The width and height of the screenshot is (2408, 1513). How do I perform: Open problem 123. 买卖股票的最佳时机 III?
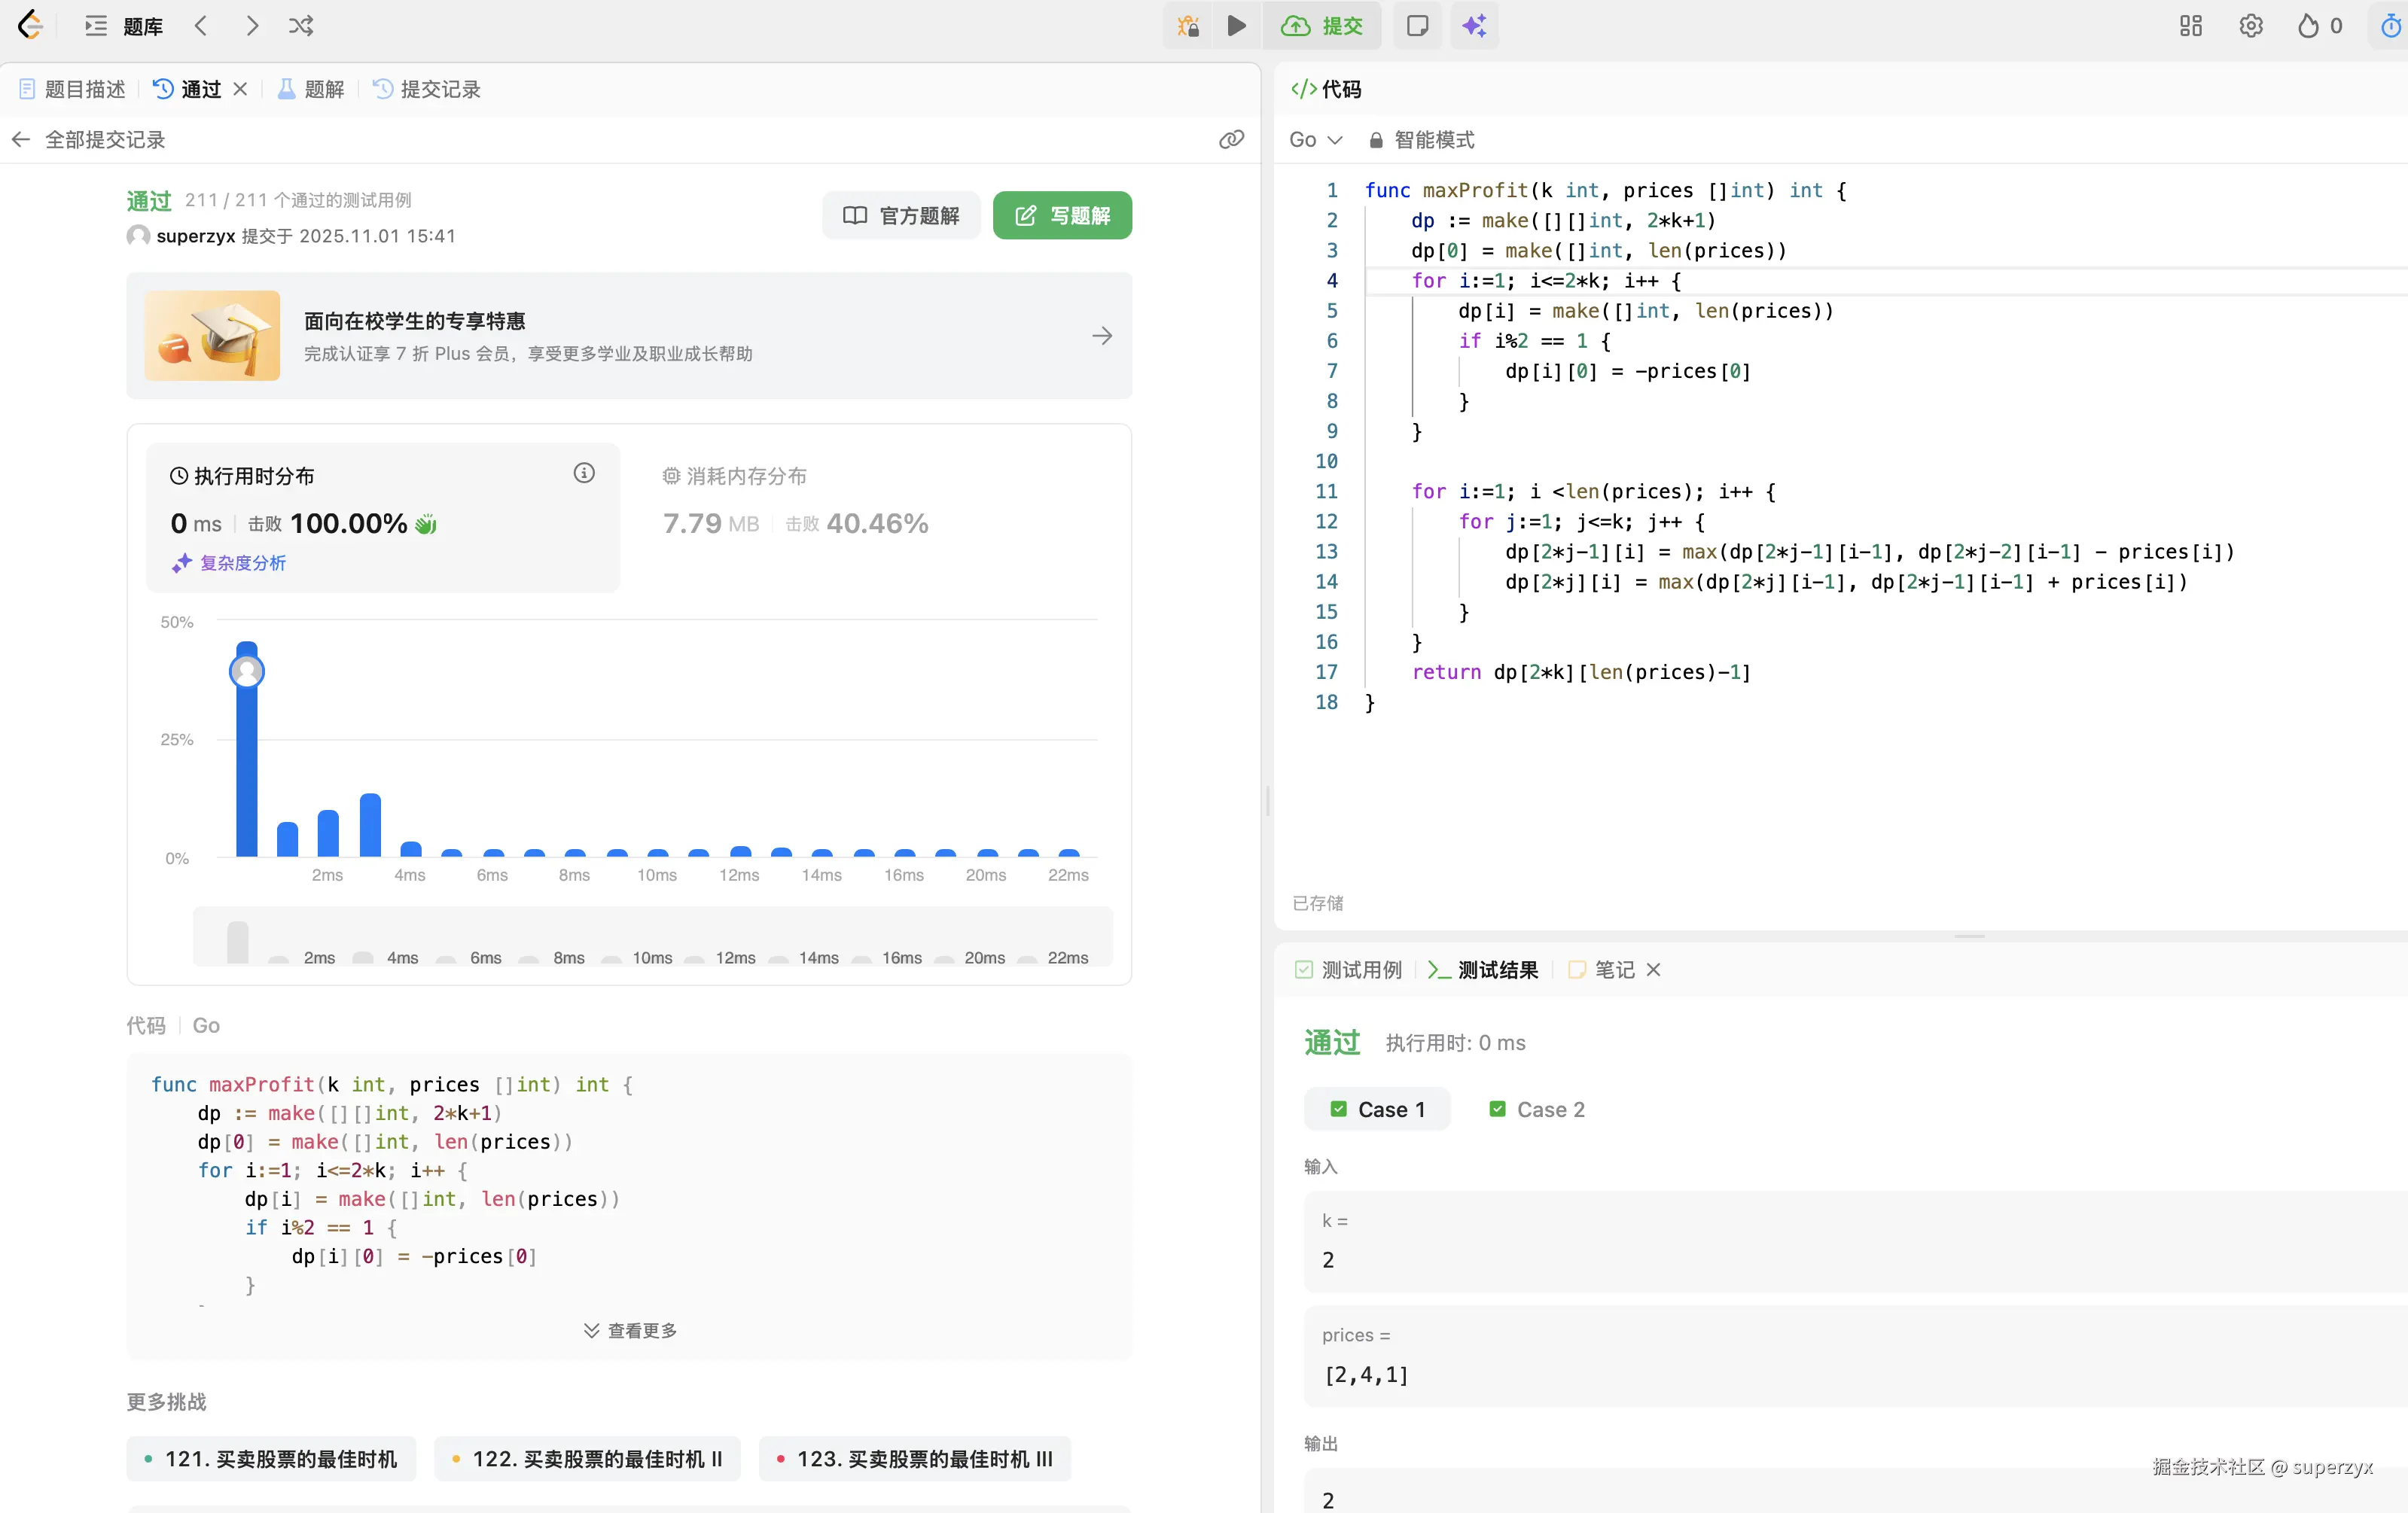coord(915,1459)
